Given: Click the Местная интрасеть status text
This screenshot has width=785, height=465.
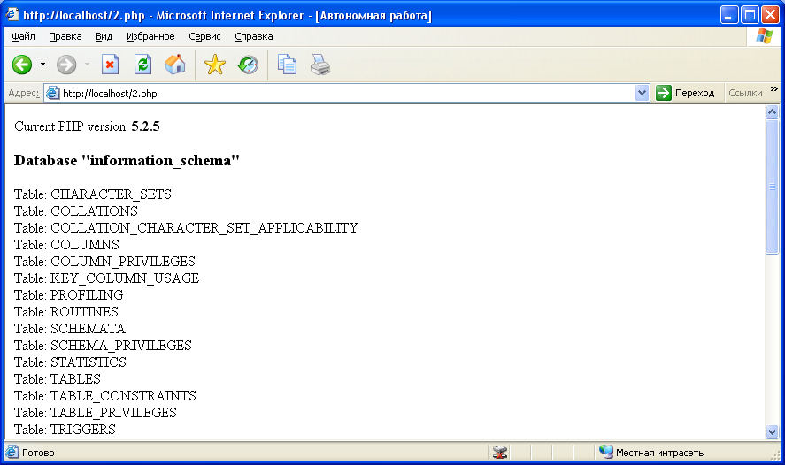Looking at the screenshot, I should click(660, 453).
